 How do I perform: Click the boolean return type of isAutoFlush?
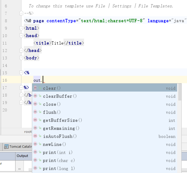(167, 136)
